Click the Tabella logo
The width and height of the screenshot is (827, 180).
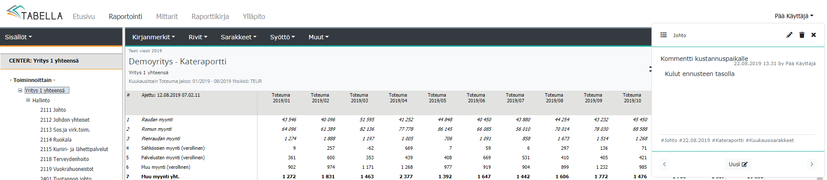tap(35, 13)
